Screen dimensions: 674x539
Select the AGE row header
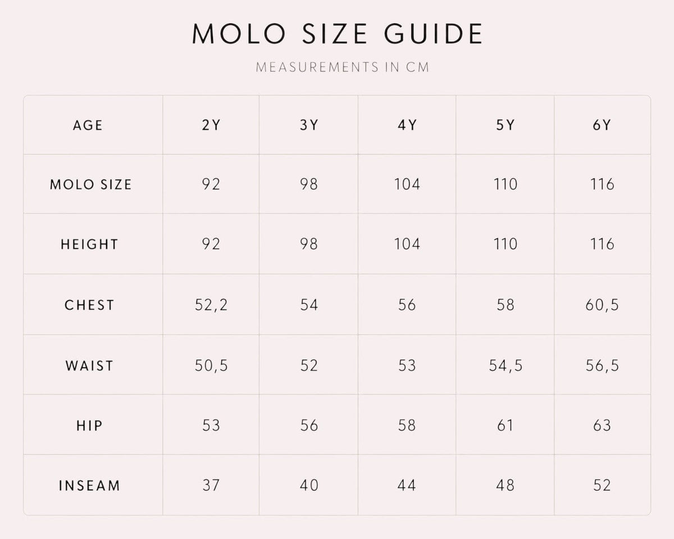pyautogui.click(x=88, y=125)
